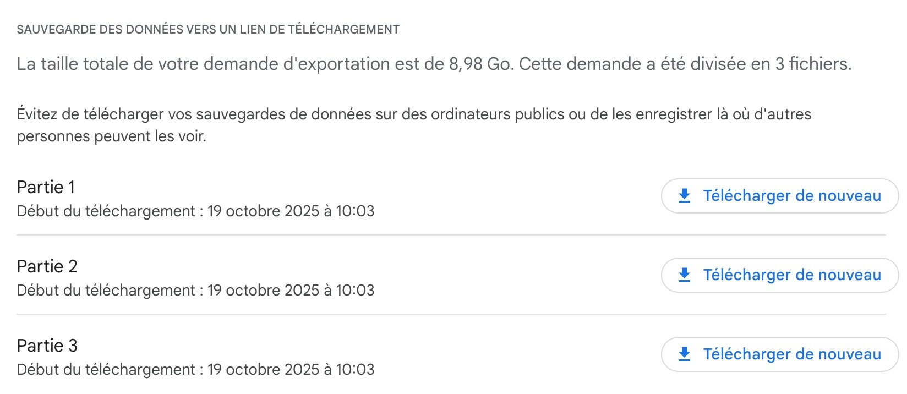The width and height of the screenshot is (907, 394).
Task: Re-download Partie 2 via its button label
Action: click(x=792, y=275)
